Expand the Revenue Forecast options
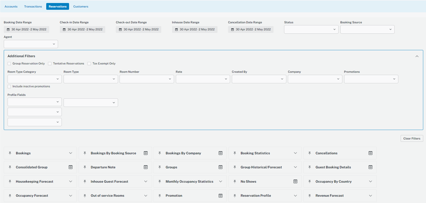This screenshot has height=203, width=426. 371,196
